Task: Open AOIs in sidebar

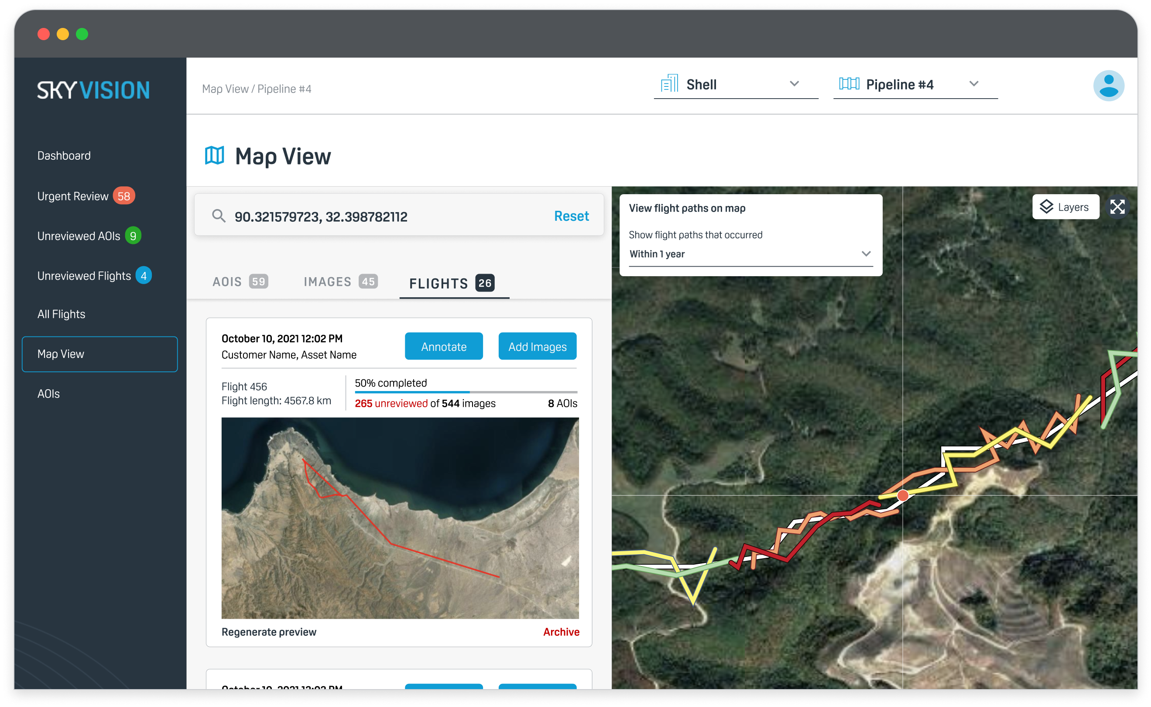Action: [x=48, y=394]
